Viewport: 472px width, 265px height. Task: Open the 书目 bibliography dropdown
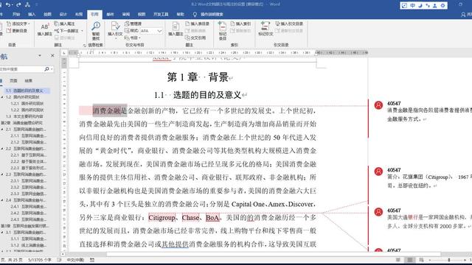133,38
